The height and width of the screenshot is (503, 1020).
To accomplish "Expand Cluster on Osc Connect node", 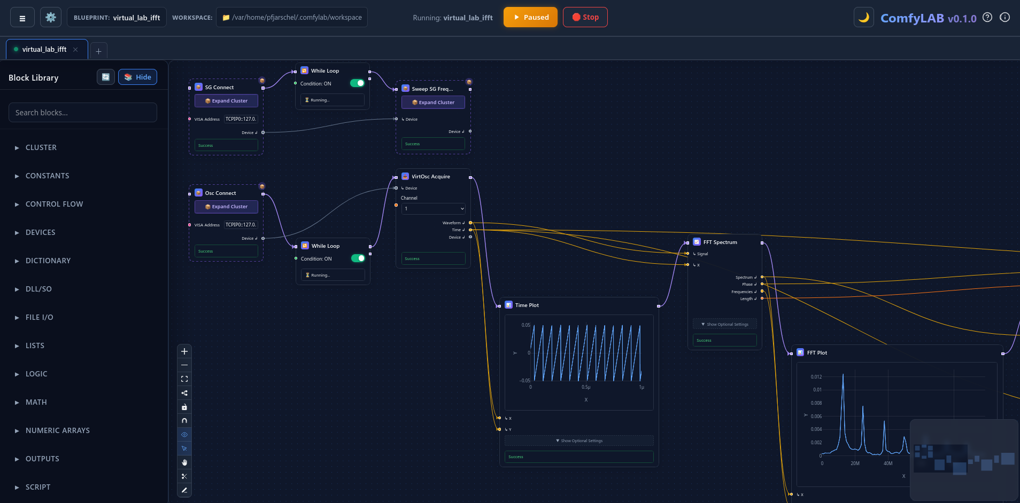I will coord(226,207).
